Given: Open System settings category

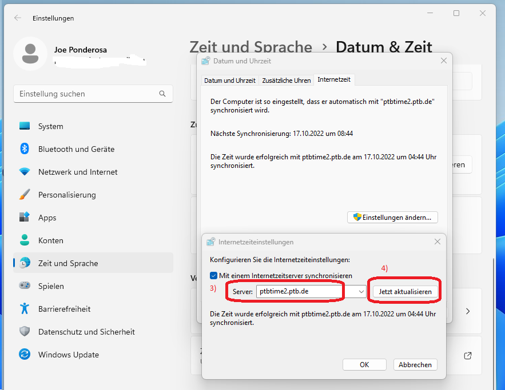Looking at the screenshot, I should point(93,126).
